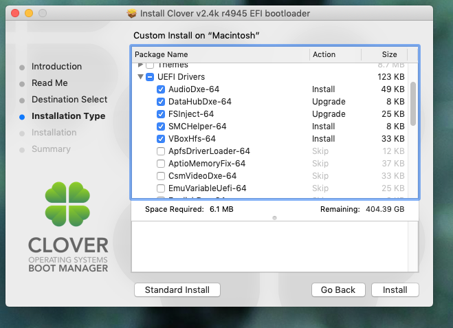
Task: Select the ApfsDriverLoader-64 package name
Action: [x=209, y=151]
